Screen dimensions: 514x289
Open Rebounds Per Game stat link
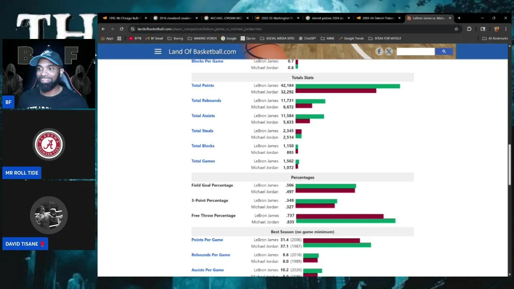tap(211, 255)
